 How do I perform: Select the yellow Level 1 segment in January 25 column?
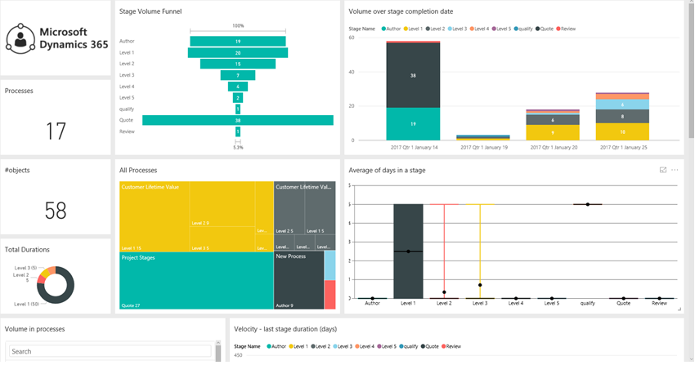point(622,131)
